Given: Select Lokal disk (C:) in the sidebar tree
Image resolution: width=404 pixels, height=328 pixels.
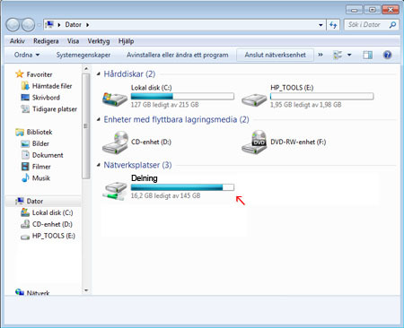Looking at the screenshot, I should click(x=52, y=212).
